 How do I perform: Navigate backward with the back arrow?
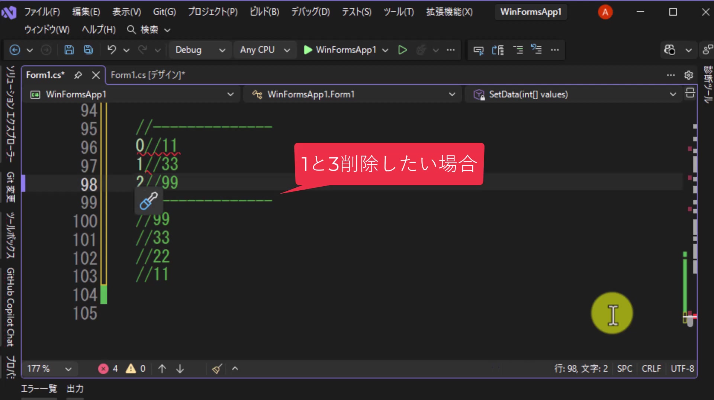coord(15,50)
